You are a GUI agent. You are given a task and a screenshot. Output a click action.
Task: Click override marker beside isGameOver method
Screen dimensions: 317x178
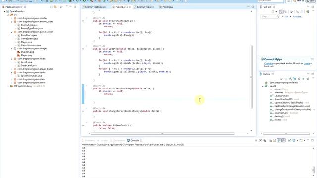(x=83, y=125)
